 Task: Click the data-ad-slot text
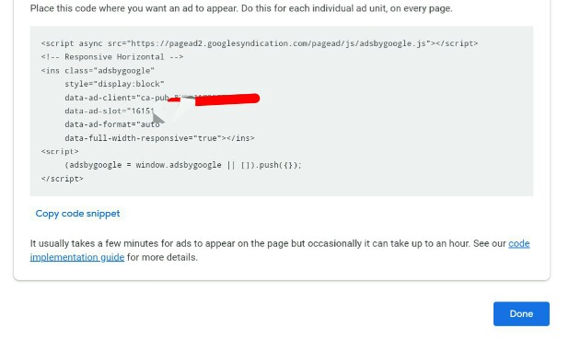(110, 111)
